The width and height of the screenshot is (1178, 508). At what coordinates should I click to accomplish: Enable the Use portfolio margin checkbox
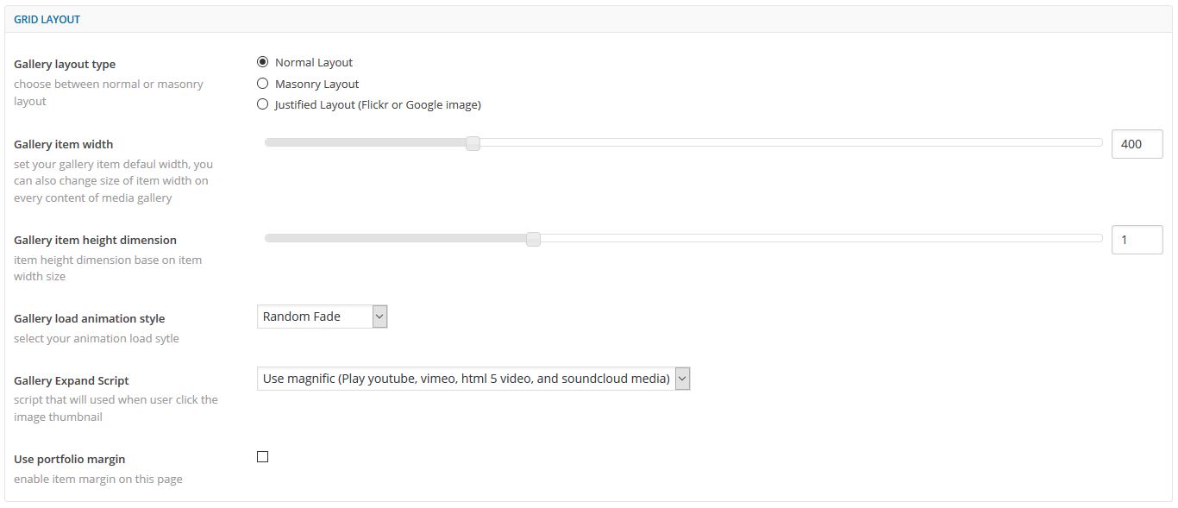(x=263, y=457)
